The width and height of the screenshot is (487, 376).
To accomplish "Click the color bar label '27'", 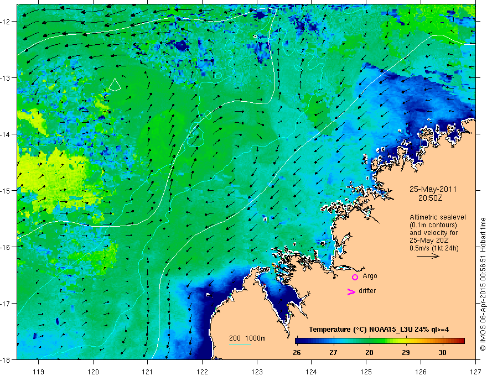I will [x=333, y=352].
